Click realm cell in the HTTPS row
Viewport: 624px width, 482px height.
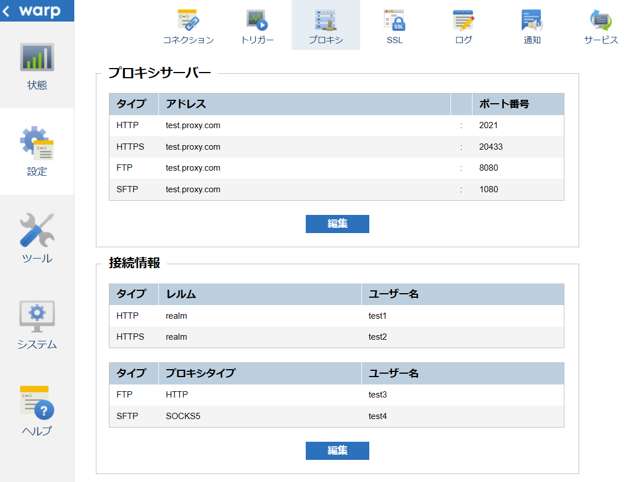(x=176, y=337)
